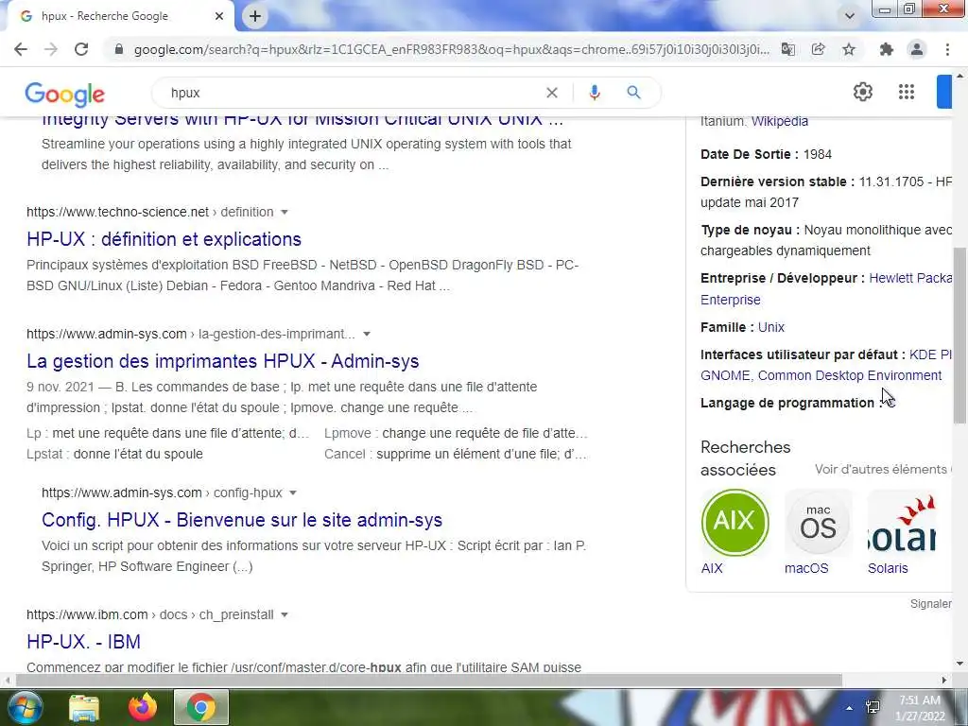Click the forward navigation arrow
Screen dimensions: 968x726
point(51,49)
